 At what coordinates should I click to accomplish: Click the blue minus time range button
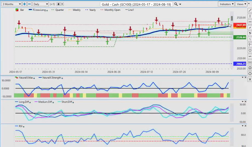point(29,4)
